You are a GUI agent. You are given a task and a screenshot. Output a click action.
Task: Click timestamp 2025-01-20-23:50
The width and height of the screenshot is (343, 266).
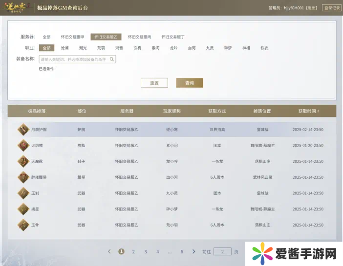tap(308, 146)
